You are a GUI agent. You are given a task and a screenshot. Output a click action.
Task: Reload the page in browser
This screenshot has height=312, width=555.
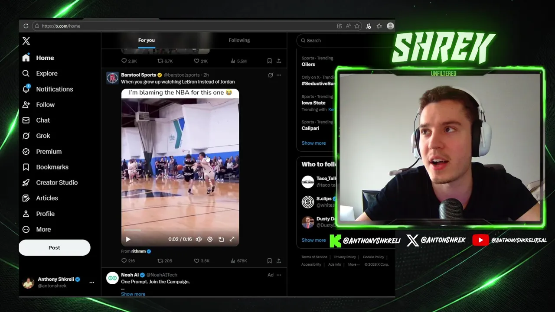coord(26,26)
